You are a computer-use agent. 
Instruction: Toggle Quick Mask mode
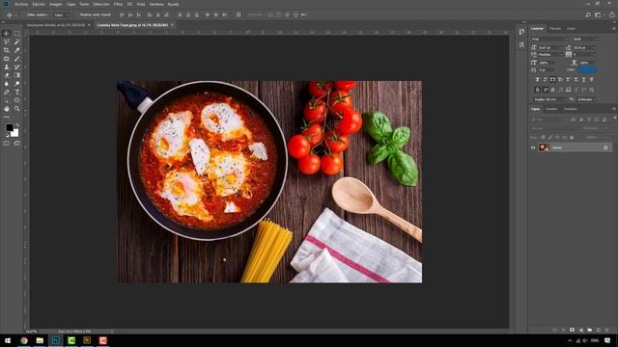tap(7, 144)
